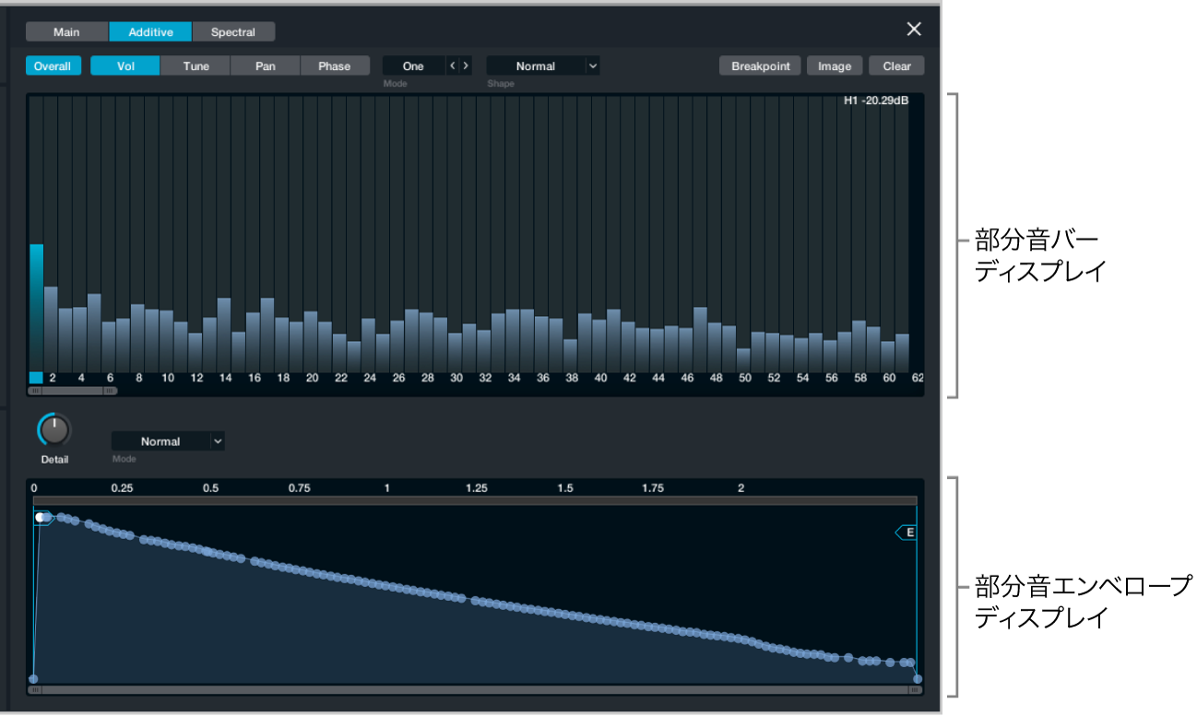Select the Additive tab
This screenshot has height=716, width=1197.
click(x=150, y=32)
